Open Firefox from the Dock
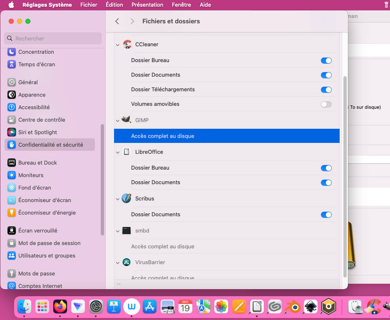This screenshot has width=390, height=320. [x=60, y=307]
